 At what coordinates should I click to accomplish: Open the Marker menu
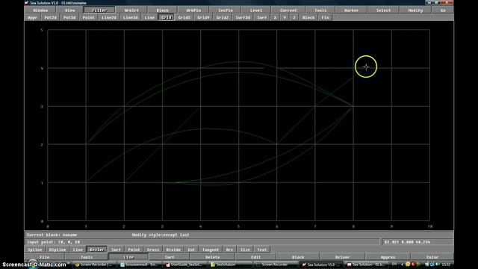pos(351,10)
